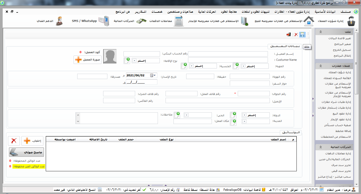Screen dimensions: 361x194
Task: Open the تاريخ الإصدار date picker dropdown
Action: coord(155,75)
